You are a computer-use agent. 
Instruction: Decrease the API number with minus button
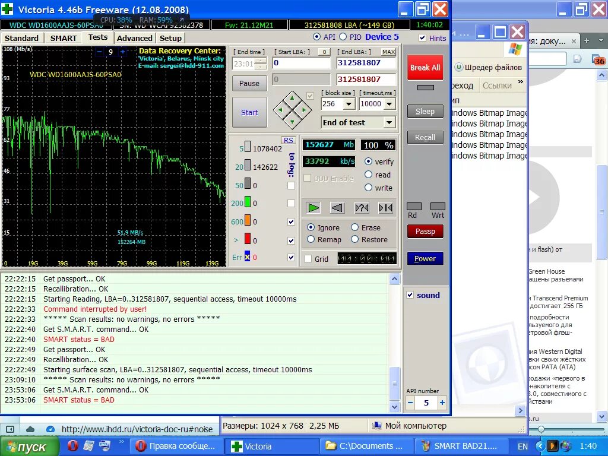click(410, 403)
